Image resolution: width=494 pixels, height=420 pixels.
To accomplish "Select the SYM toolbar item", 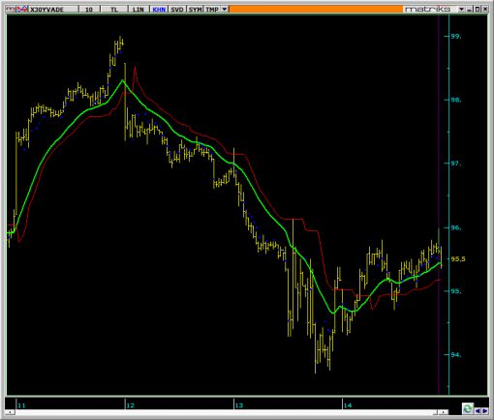I will coord(195,10).
